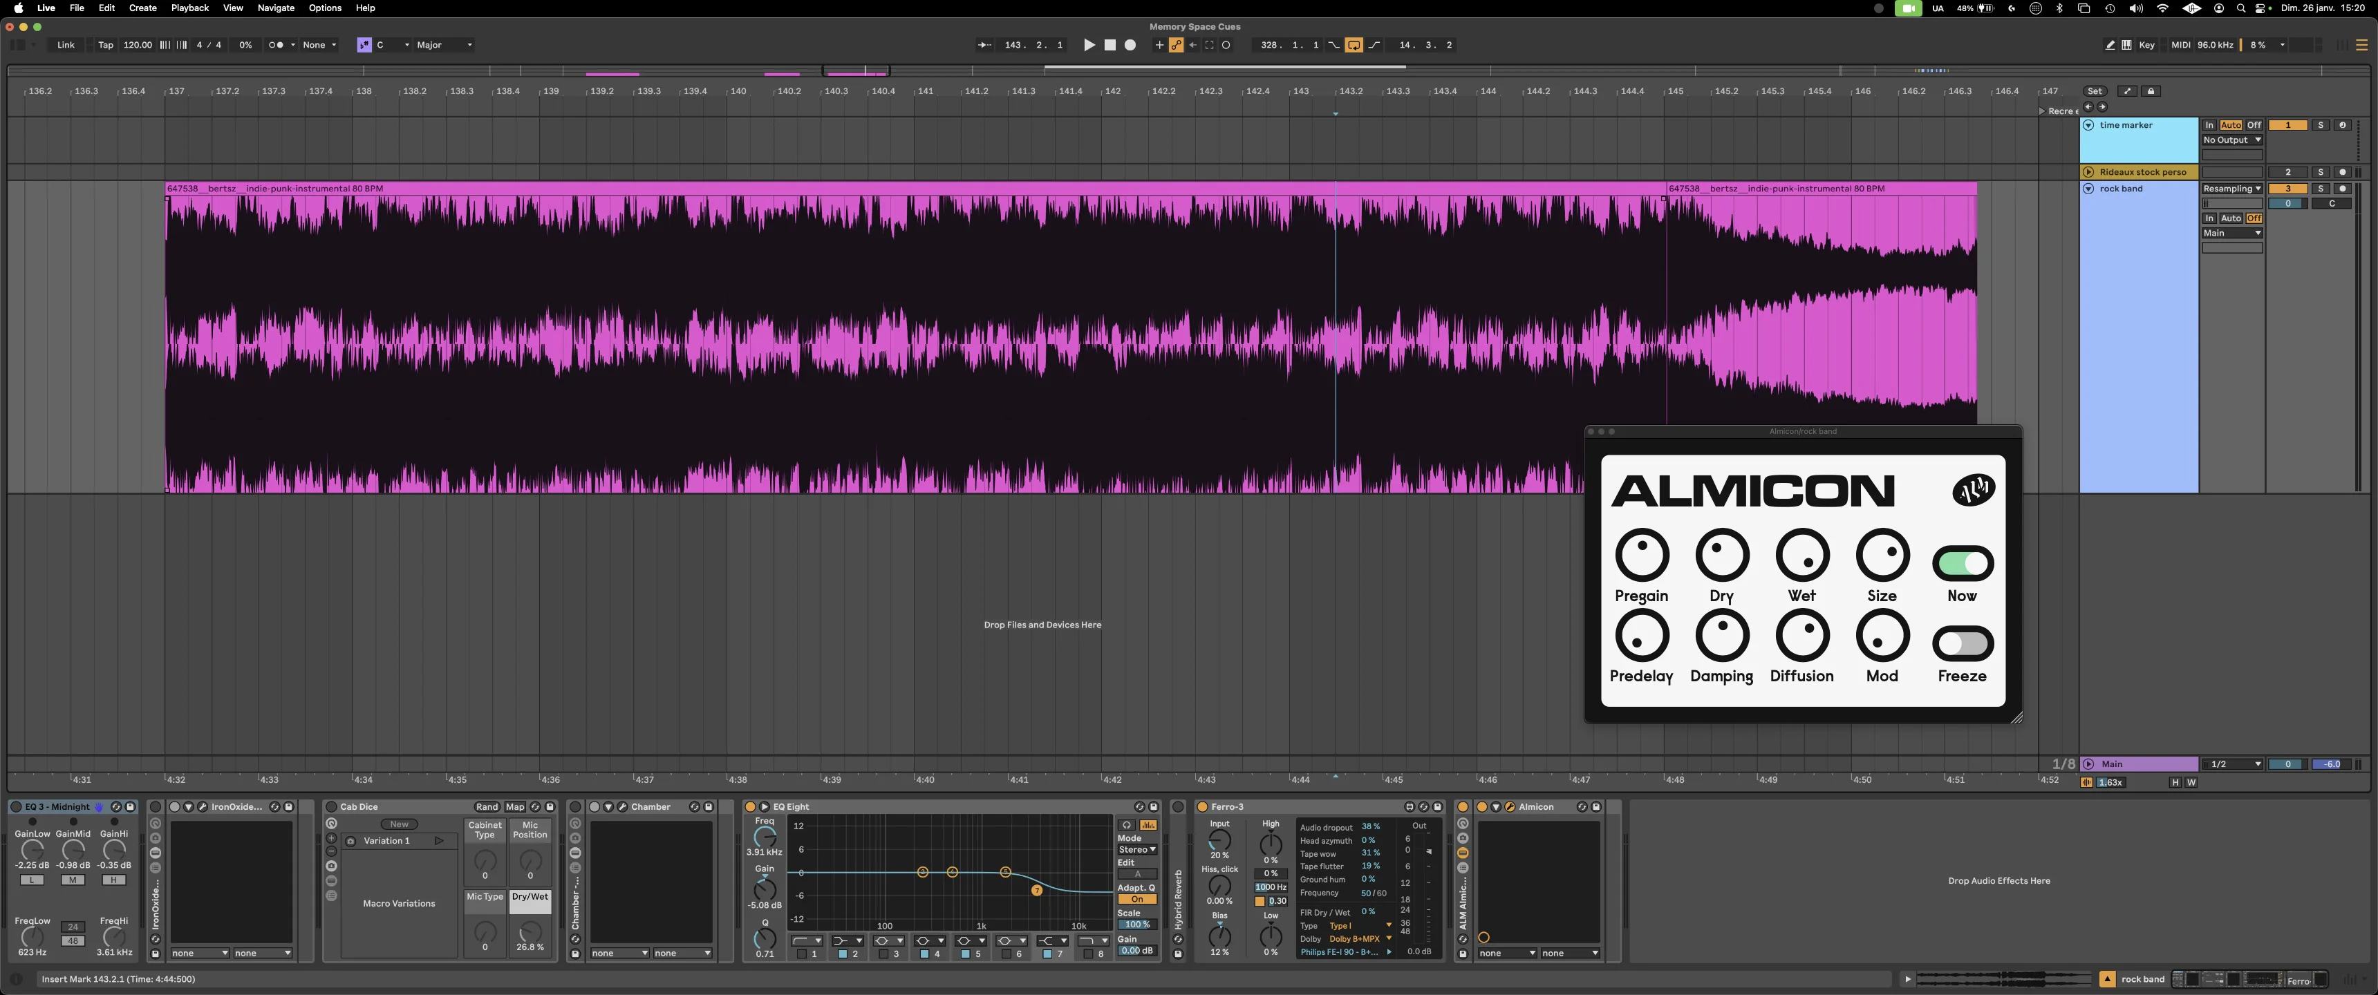Open the Create menu
Screen dimensions: 2378x995
click(x=142, y=8)
